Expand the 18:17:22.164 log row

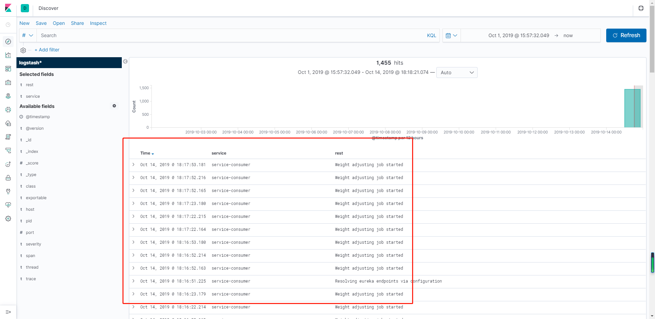pyautogui.click(x=133, y=229)
